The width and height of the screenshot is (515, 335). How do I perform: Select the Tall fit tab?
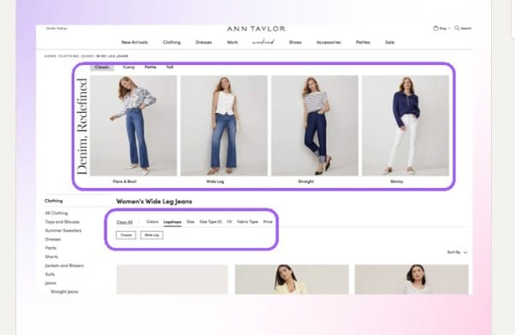(169, 68)
